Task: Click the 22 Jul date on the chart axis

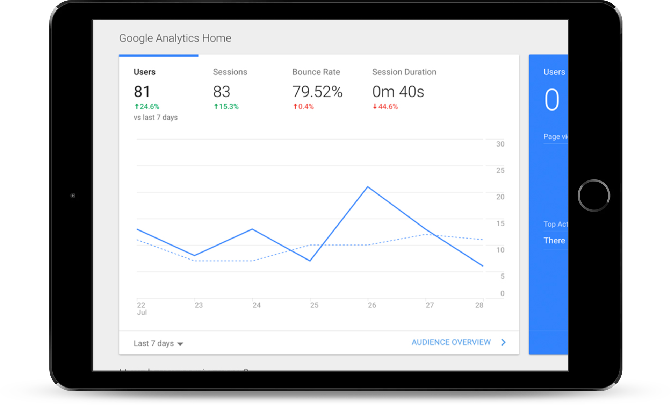Action: 142,308
